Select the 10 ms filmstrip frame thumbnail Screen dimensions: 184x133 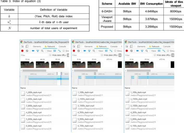pyautogui.click(x=27, y=65)
